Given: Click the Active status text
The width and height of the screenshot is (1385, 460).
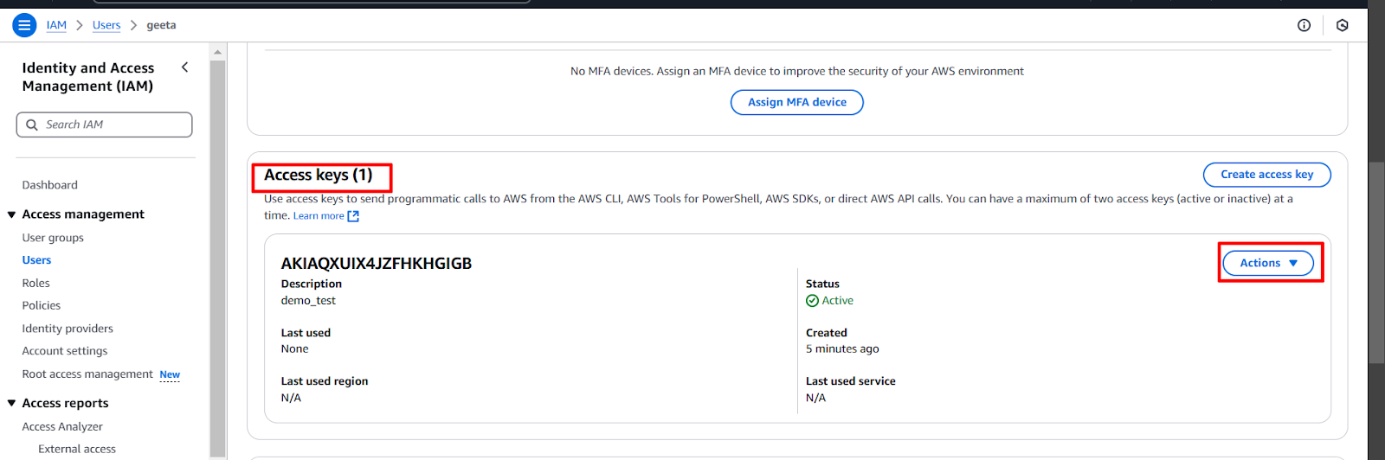Looking at the screenshot, I should [x=838, y=301].
